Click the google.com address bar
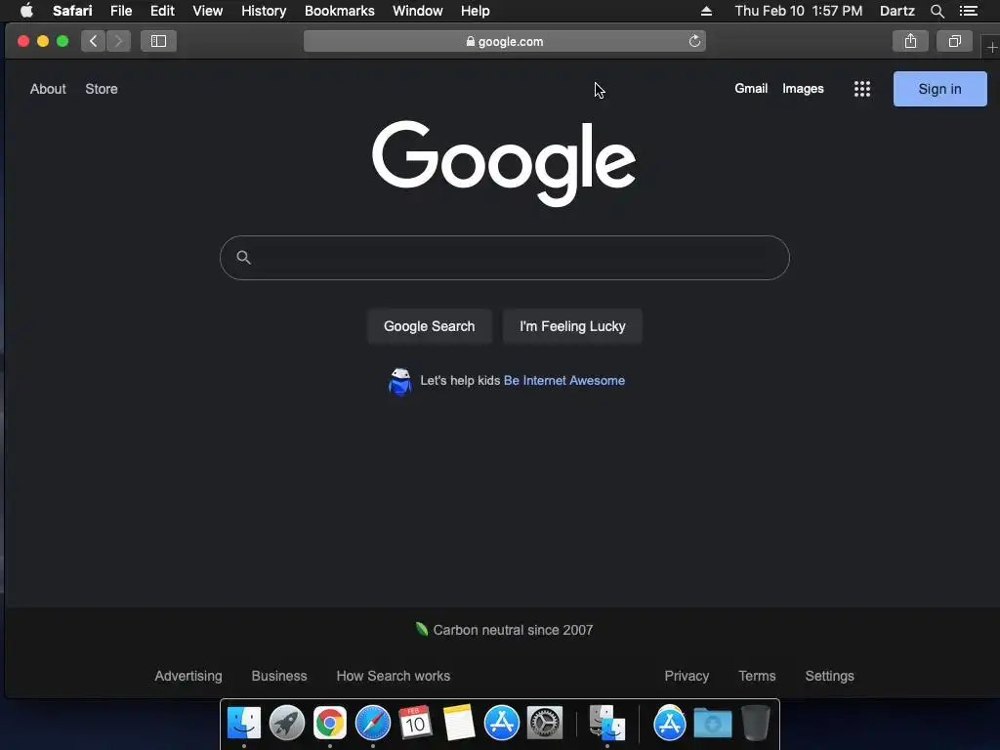 click(x=505, y=41)
